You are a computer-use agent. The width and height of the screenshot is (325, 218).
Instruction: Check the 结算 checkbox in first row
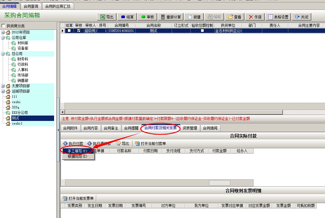click(69, 31)
